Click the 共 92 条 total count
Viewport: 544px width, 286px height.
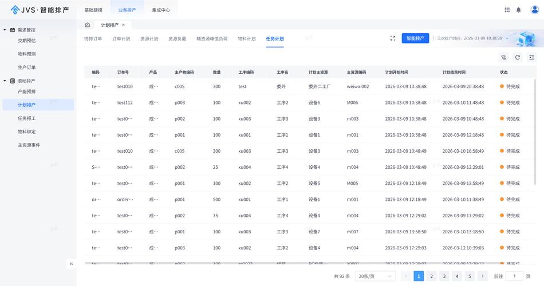pyautogui.click(x=342, y=276)
